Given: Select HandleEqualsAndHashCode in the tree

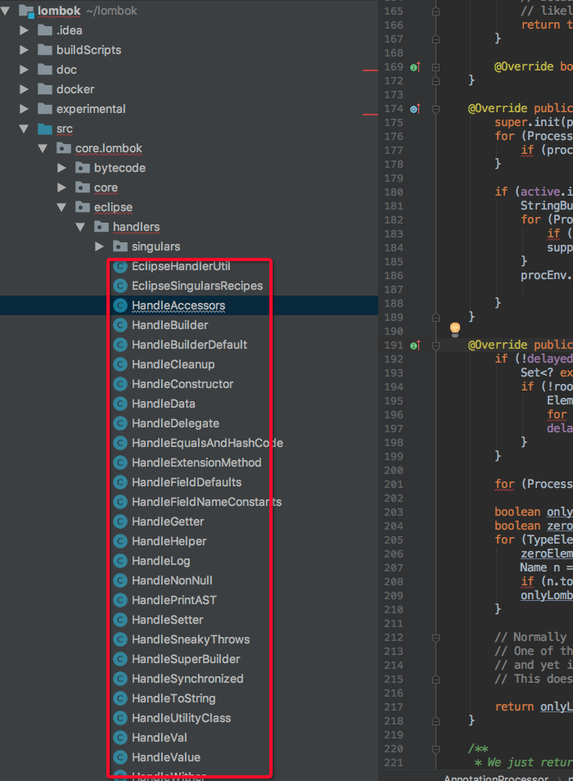Looking at the screenshot, I should click(x=207, y=443).
